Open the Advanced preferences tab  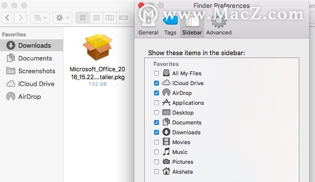coord(219,25)
